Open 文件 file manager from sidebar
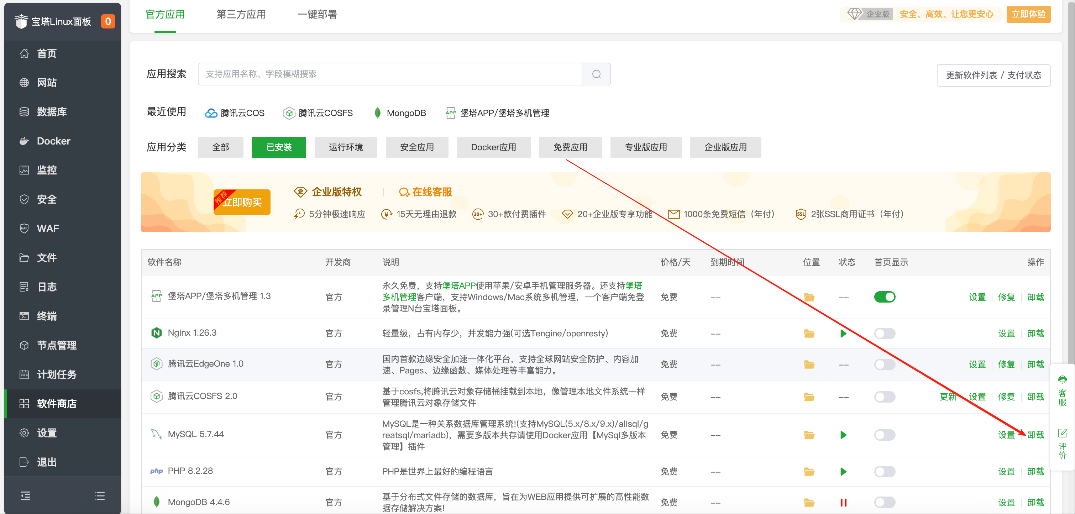1075x514 pixels. pos(46,257)
